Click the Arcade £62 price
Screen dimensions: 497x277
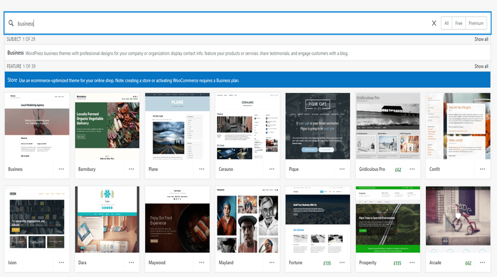tap(468, 263)
